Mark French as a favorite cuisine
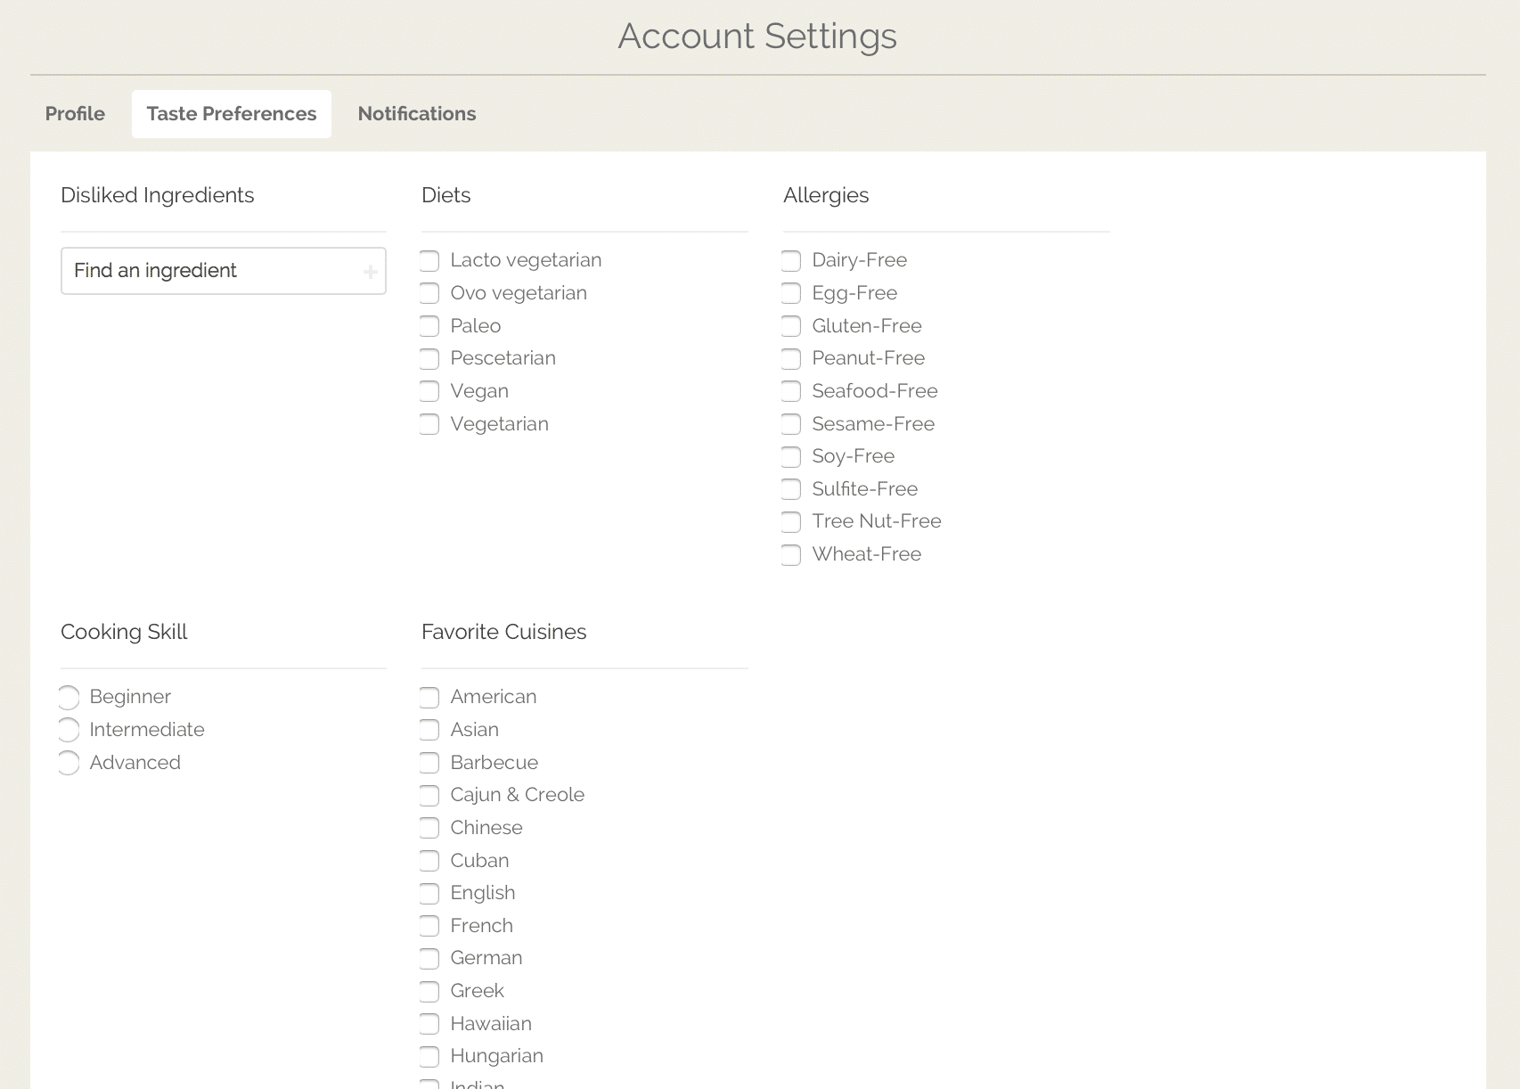1520x1089 pixels. [429, 926]
